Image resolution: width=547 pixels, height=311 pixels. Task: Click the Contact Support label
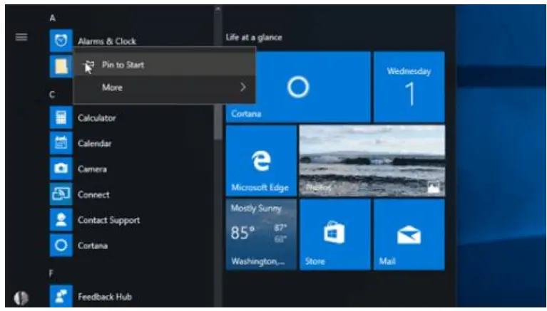(109, 220)
